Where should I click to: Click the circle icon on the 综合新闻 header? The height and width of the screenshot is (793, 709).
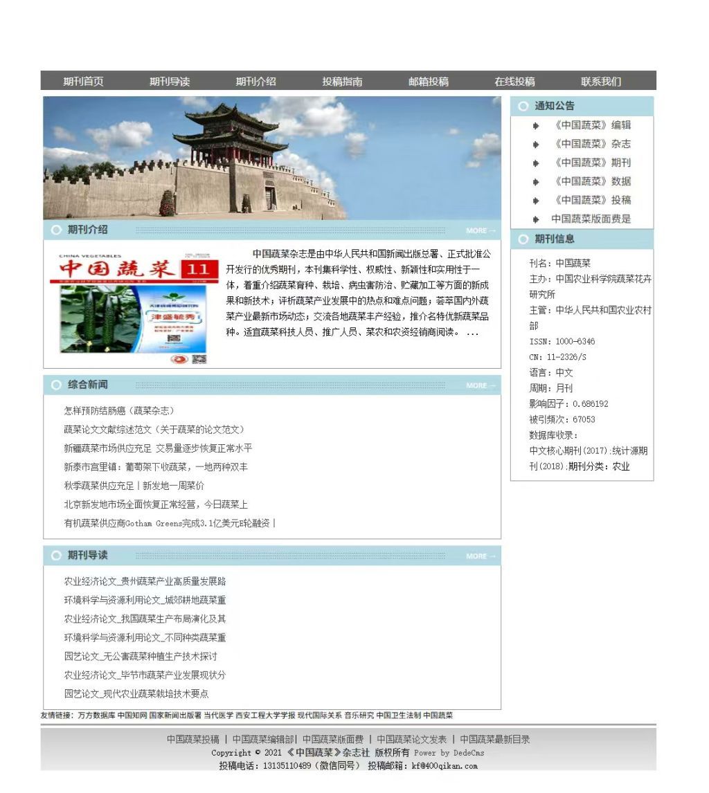[55, 383]
